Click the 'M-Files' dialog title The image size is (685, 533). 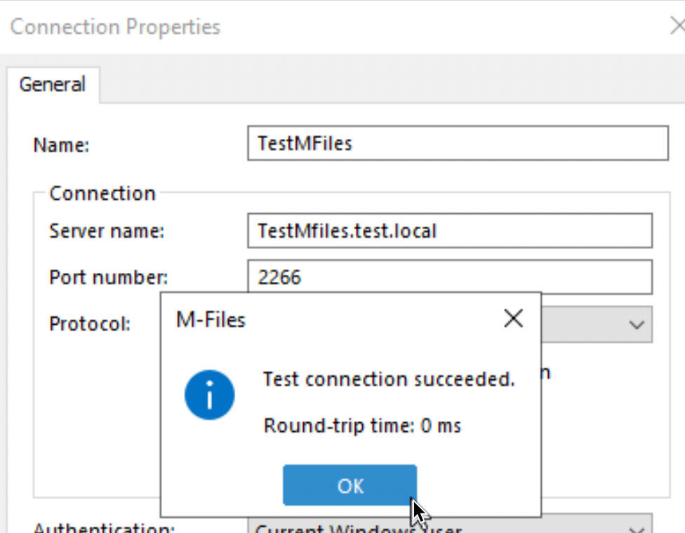(211, 320)
